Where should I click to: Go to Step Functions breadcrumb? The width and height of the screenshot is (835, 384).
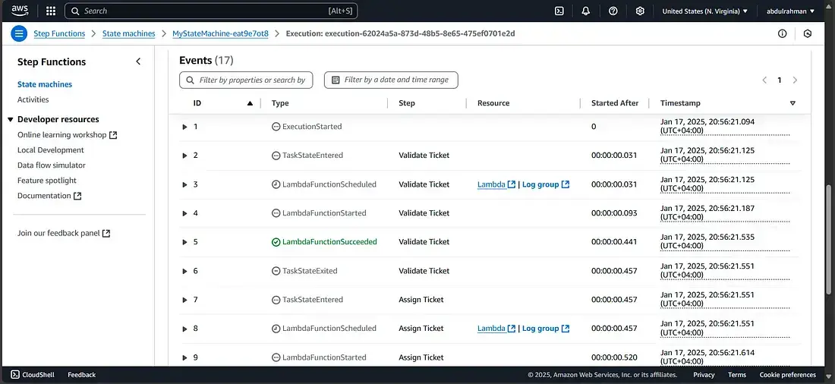pos(59,33)
